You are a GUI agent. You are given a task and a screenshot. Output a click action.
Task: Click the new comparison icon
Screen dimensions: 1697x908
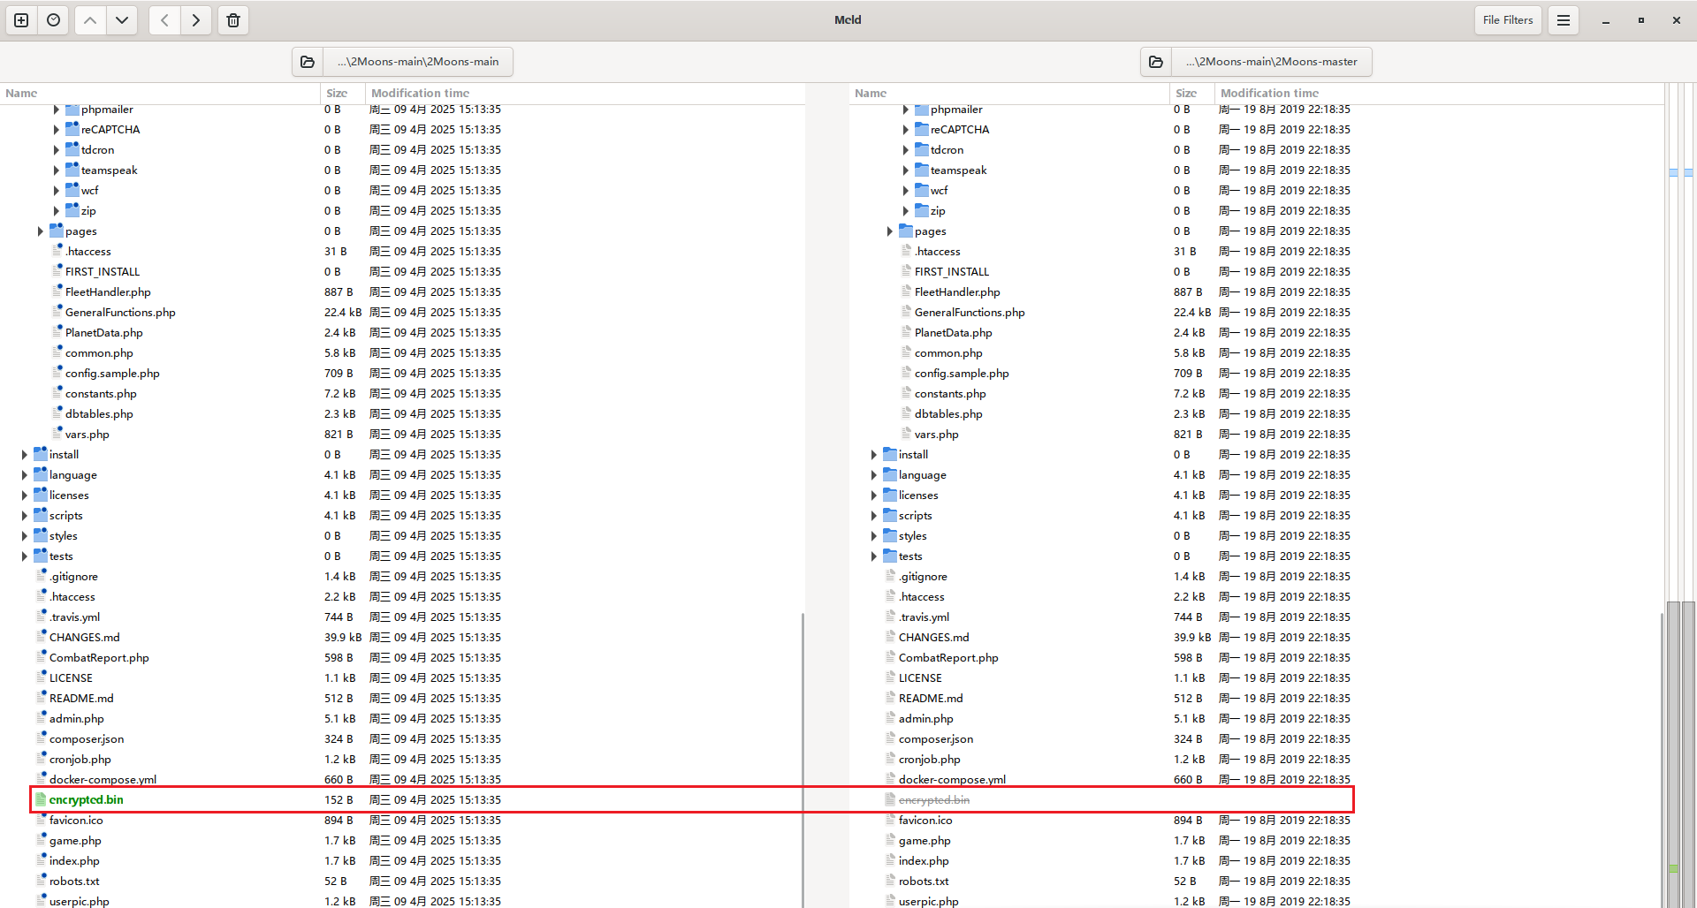point(21,20)
